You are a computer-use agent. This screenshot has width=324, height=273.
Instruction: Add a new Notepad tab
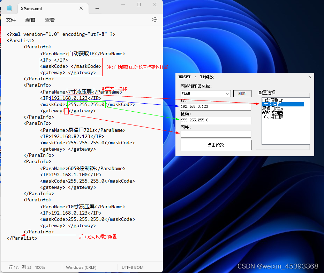(x=97, y=8)
